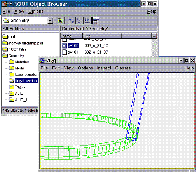
Task: Sort contents by Title column header
Action: [x=102, y=36]
